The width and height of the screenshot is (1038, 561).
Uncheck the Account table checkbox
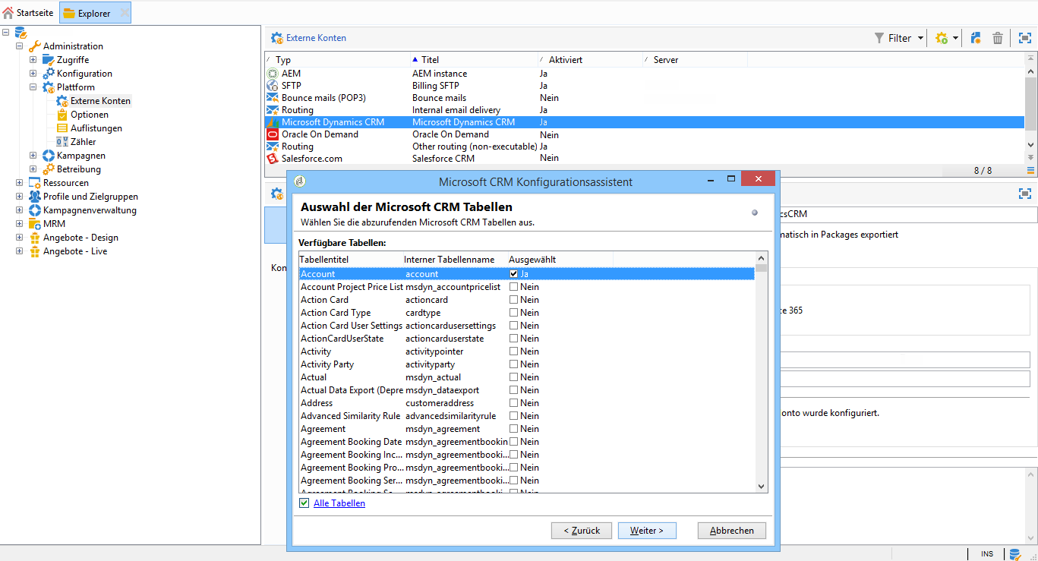point(514,274)
